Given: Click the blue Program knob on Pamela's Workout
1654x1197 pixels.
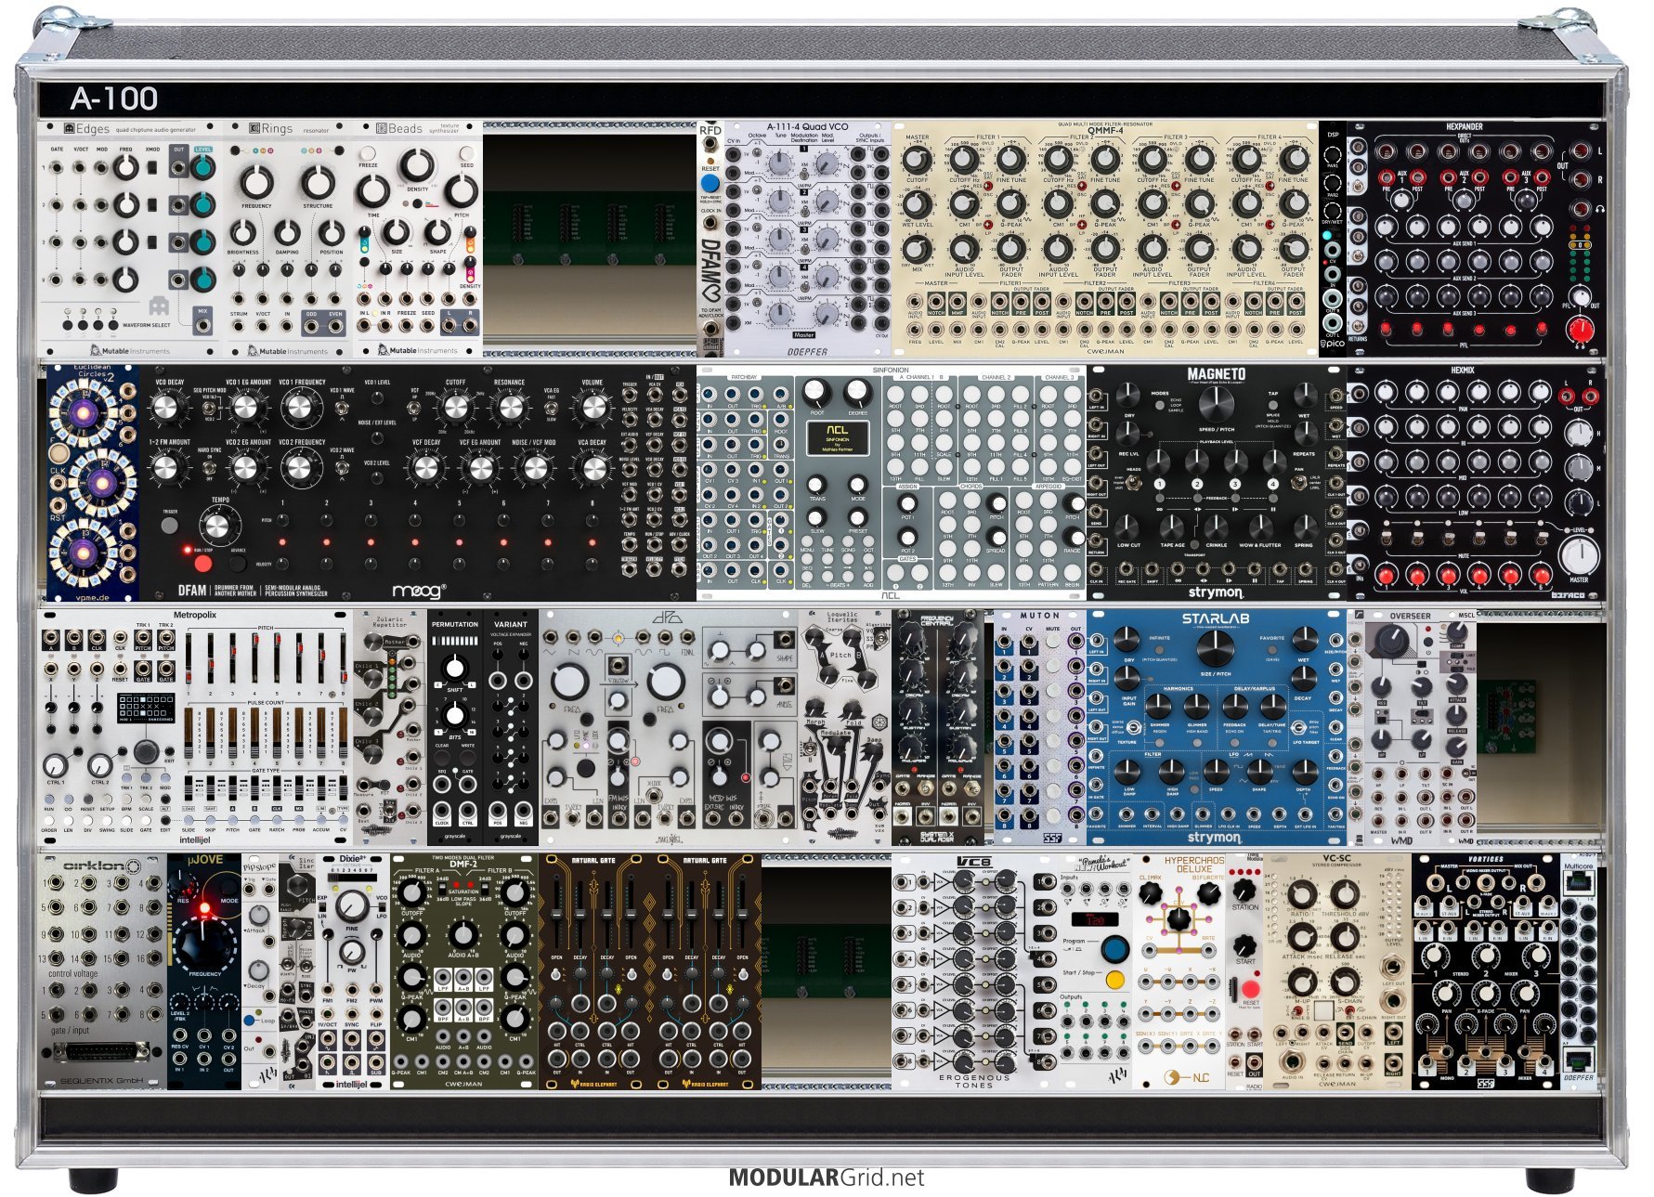Looking at the screenshot, I should pos(1114,949).
